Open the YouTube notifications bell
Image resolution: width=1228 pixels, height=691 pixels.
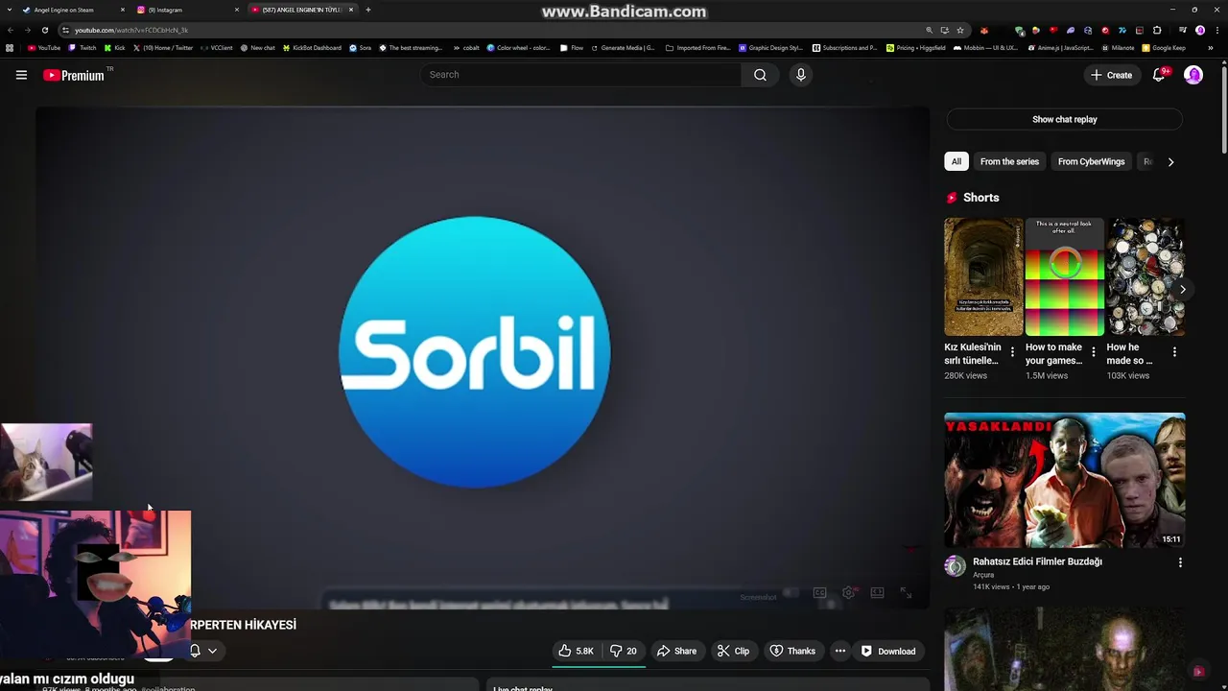(x=1159, y=75)
